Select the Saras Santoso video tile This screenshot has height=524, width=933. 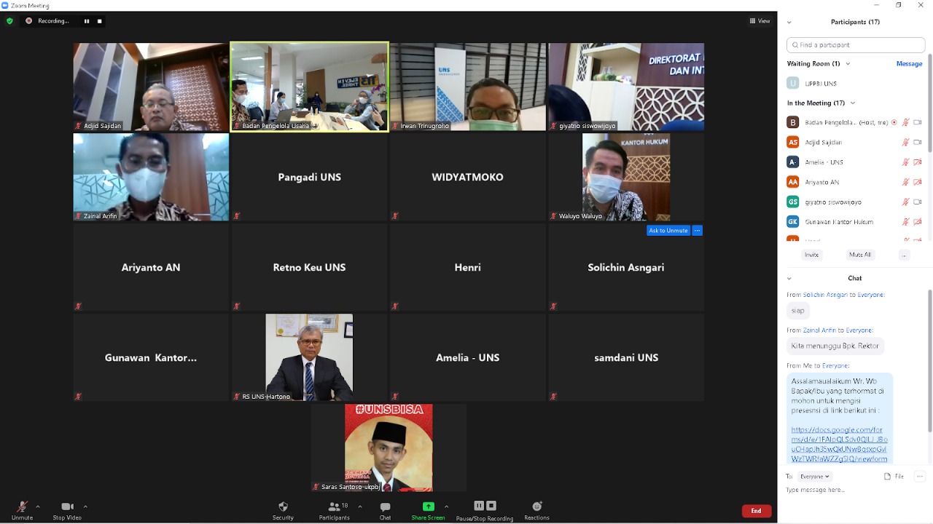point(389,448)
